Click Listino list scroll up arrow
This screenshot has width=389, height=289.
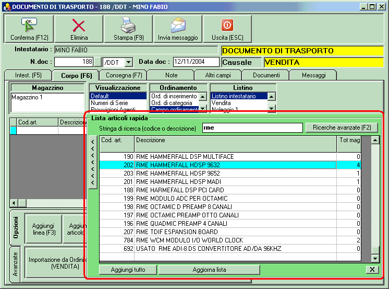click(x=271, y=97)
